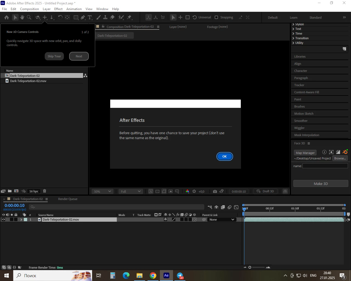Select the Orbit camera tool
Viewport: 351px width, 281px height.
(x=38, y=18)
